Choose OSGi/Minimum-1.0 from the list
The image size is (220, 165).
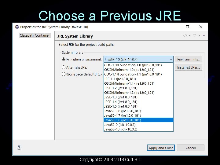(138, 70)
